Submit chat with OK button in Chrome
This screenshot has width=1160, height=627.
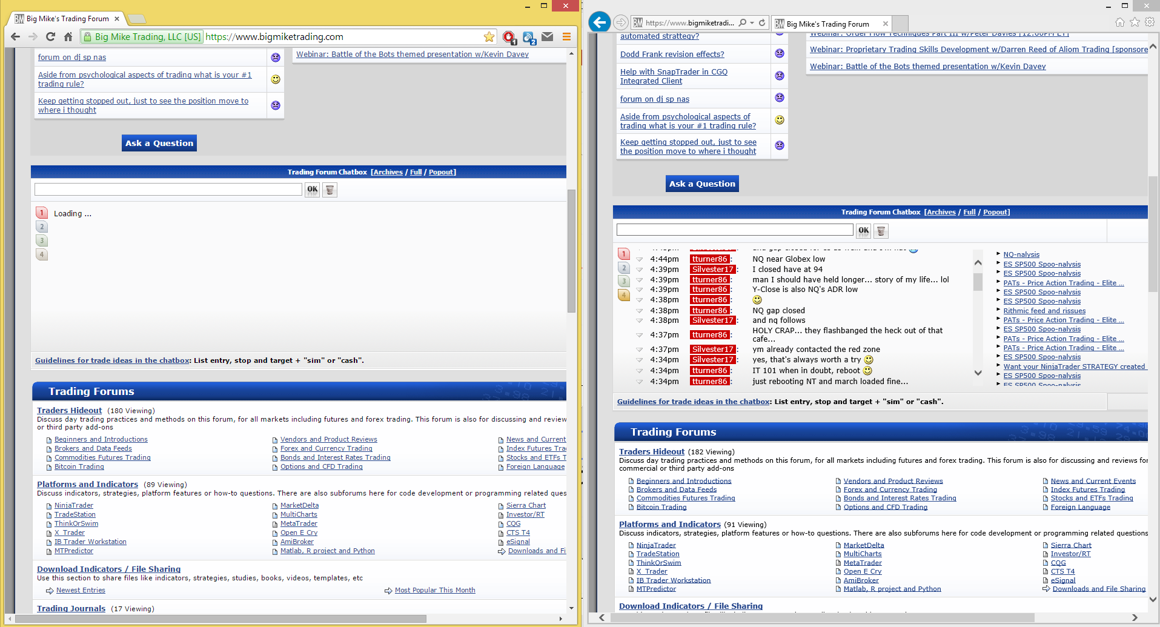click(312, 190)
